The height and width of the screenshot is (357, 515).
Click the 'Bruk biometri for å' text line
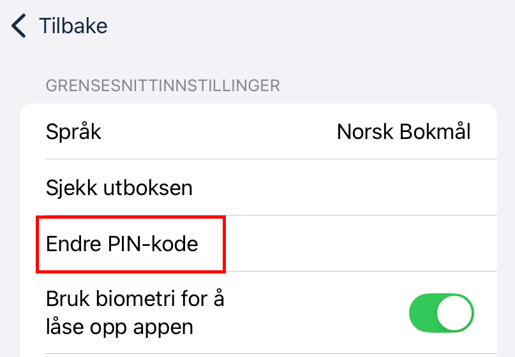[135, 299]
